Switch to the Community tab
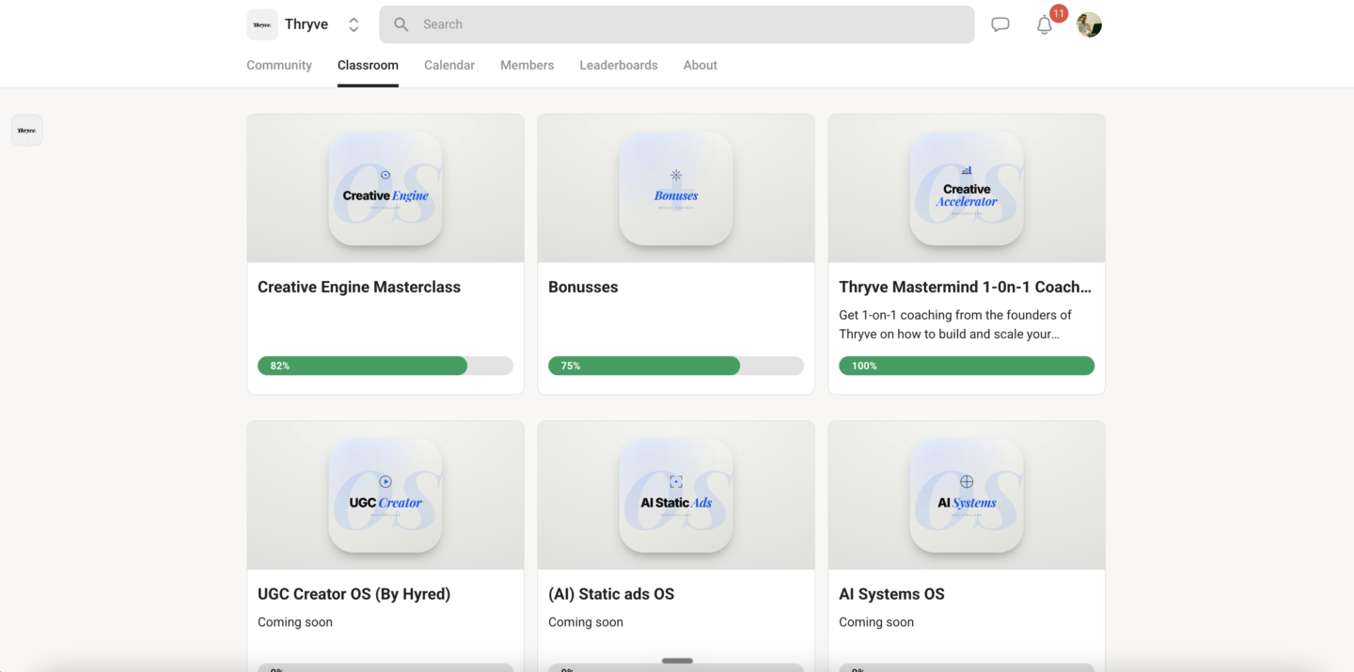1354x672 pixels. (279, 65)
